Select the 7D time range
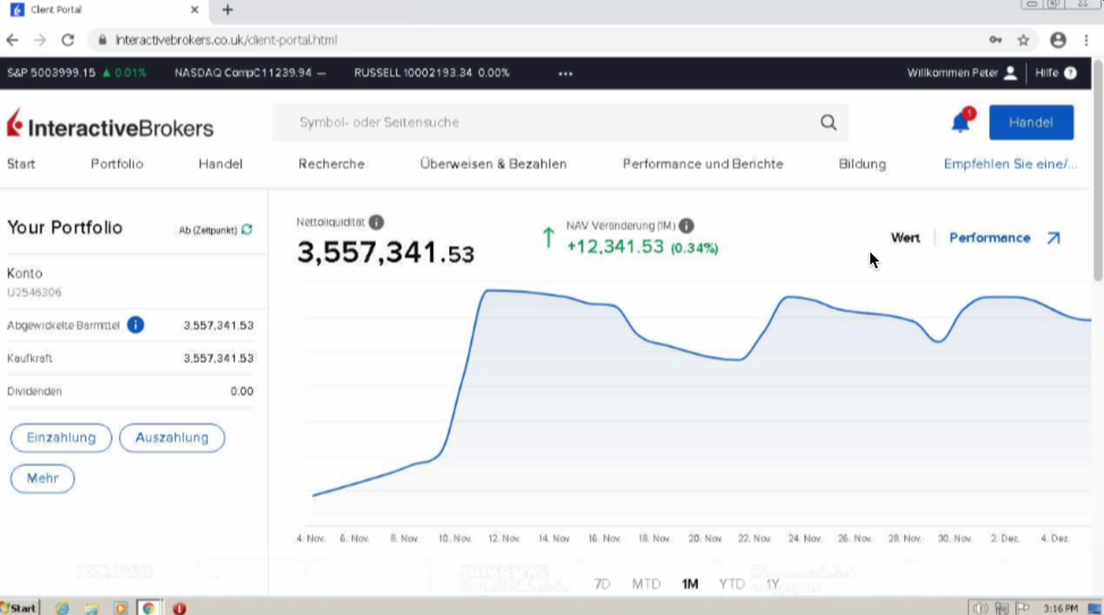The height and width of the screenshot is (615, 1104). [602, 584]
